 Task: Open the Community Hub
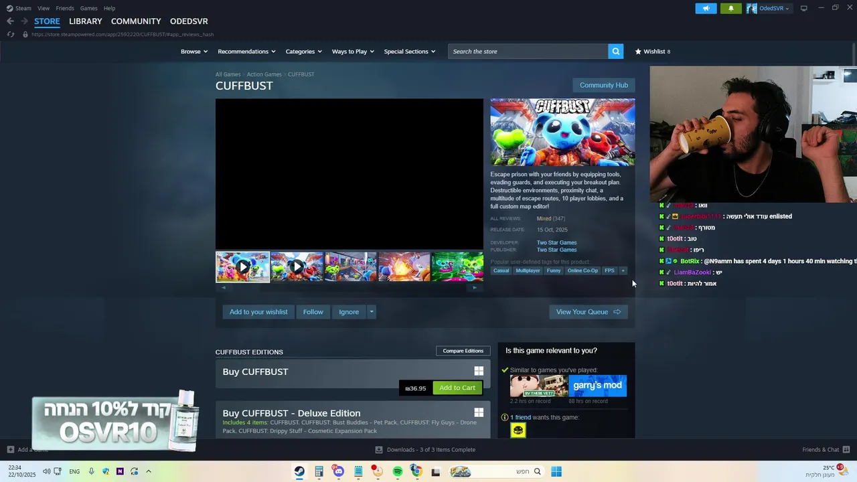(603, 85)
